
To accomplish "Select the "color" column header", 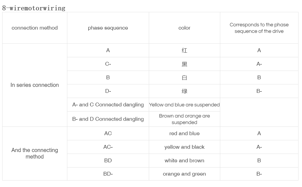I will 184,28.
